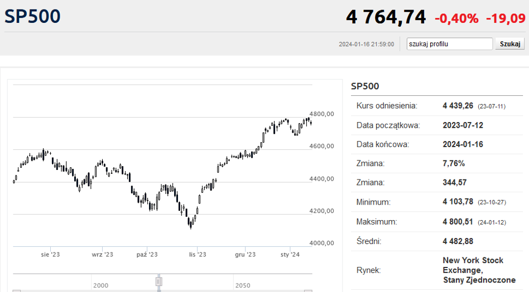Viewport: 529px width, 292px height.
Task: Click the left scrollbar arrow below the chart
Action: tap(17, 291)
